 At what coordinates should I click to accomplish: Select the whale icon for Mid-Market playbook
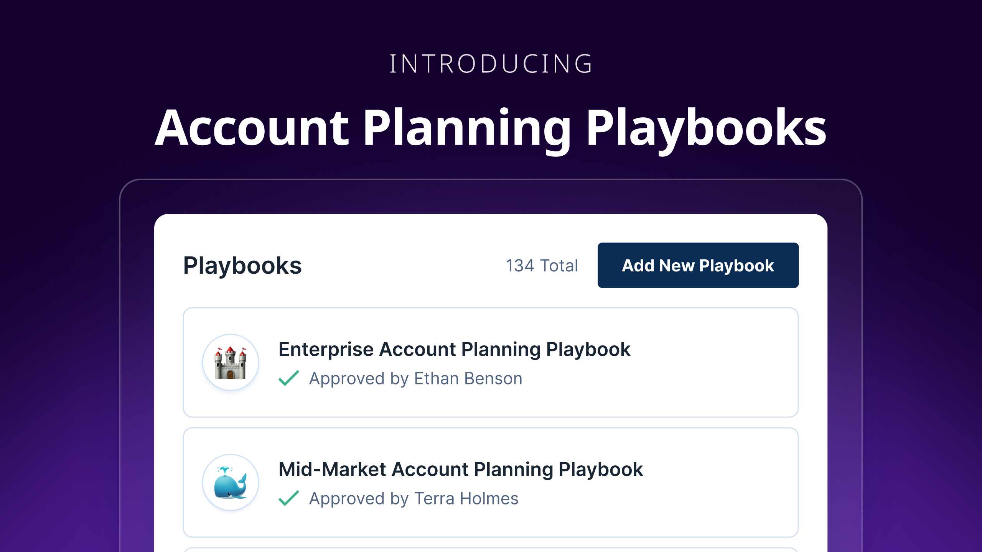(231, 482)
